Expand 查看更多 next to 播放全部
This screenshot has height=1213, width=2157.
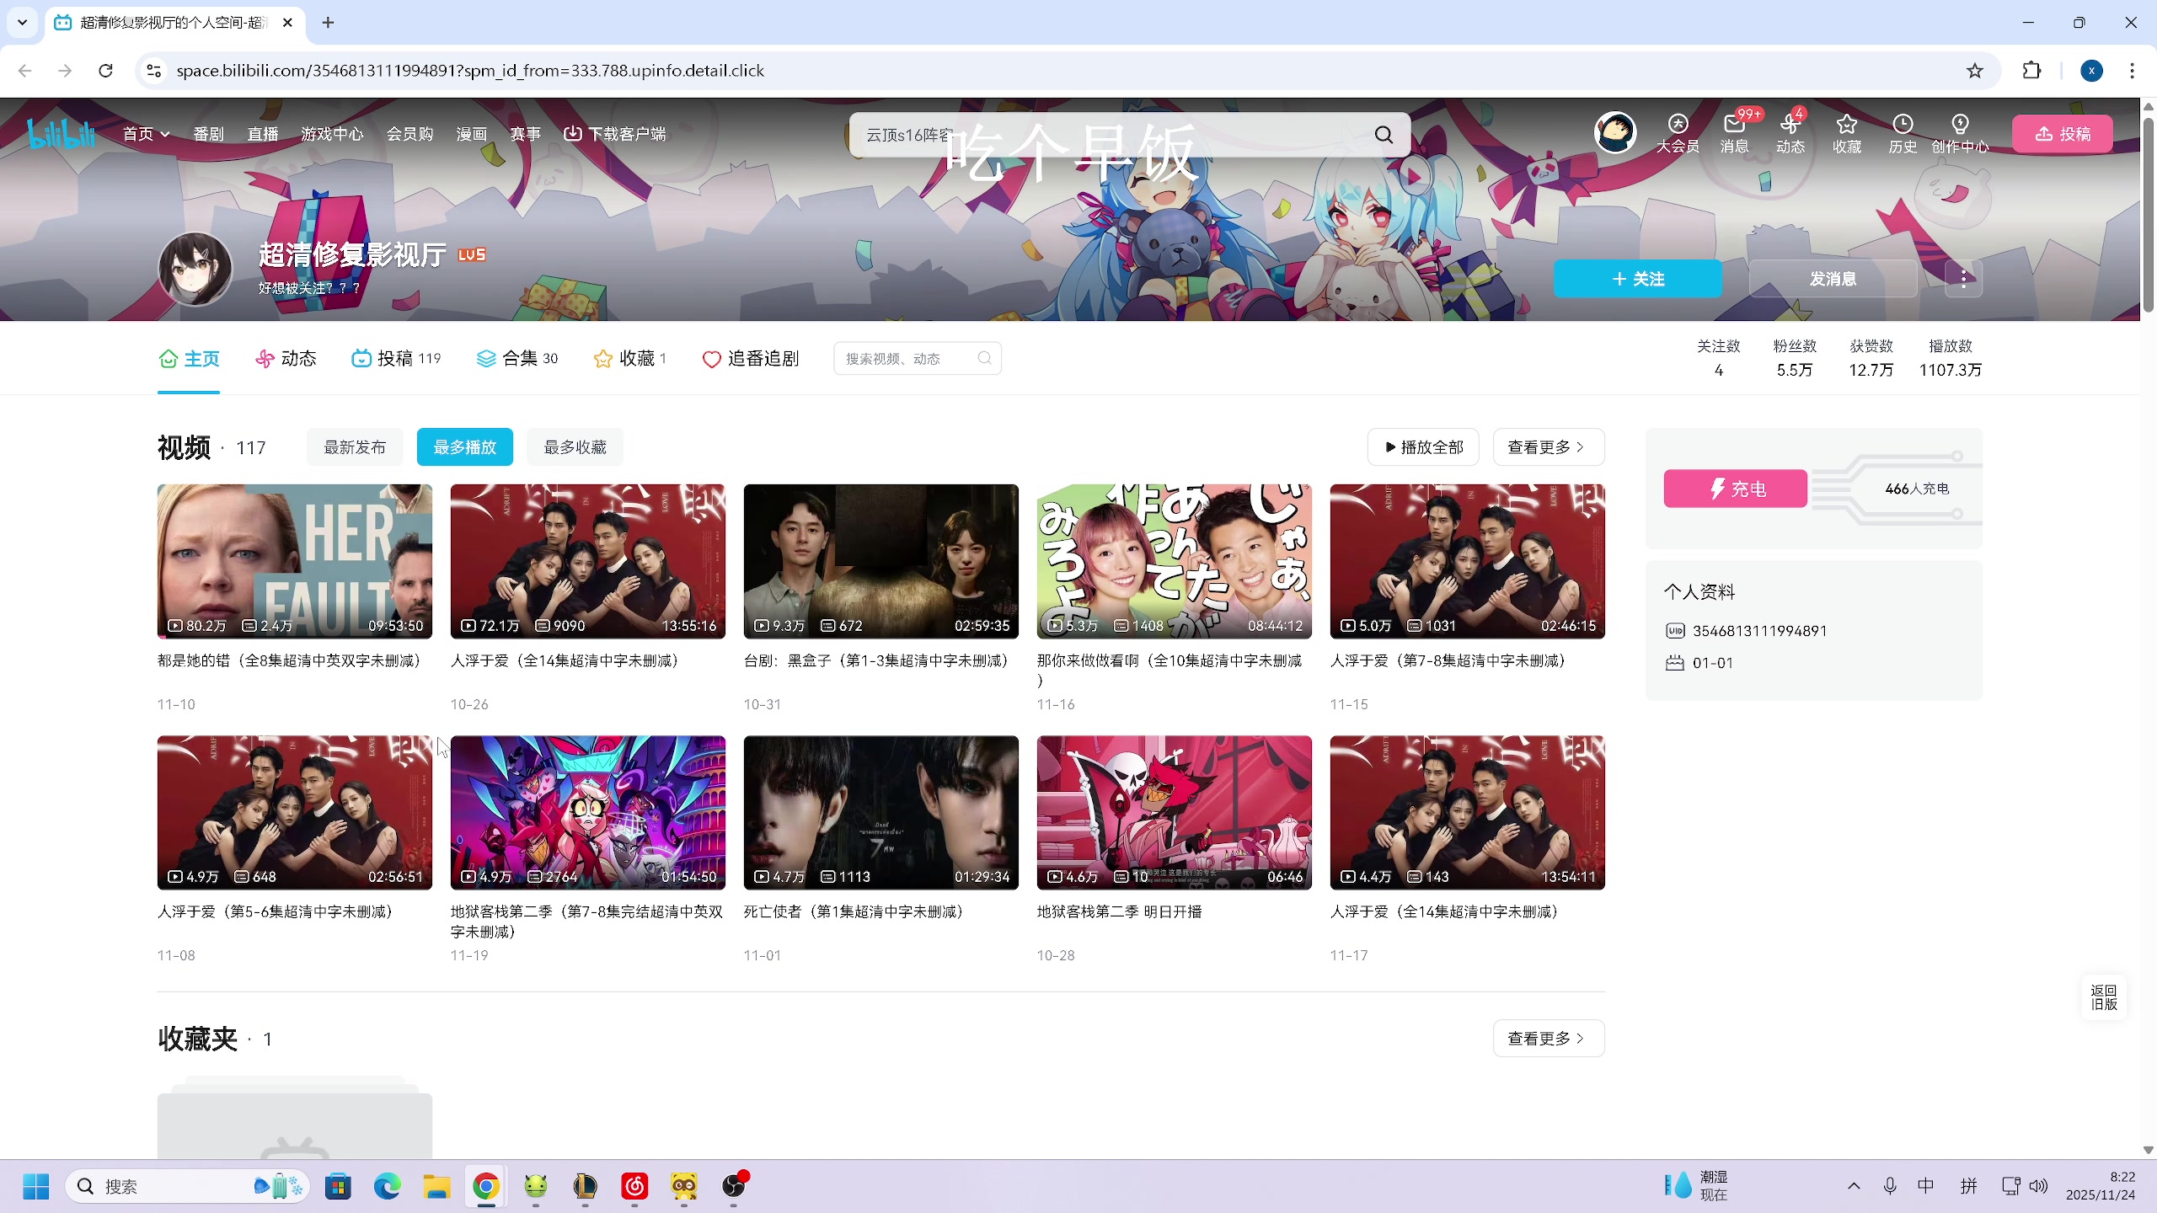pyautogui.click(x=1548, y=447)
